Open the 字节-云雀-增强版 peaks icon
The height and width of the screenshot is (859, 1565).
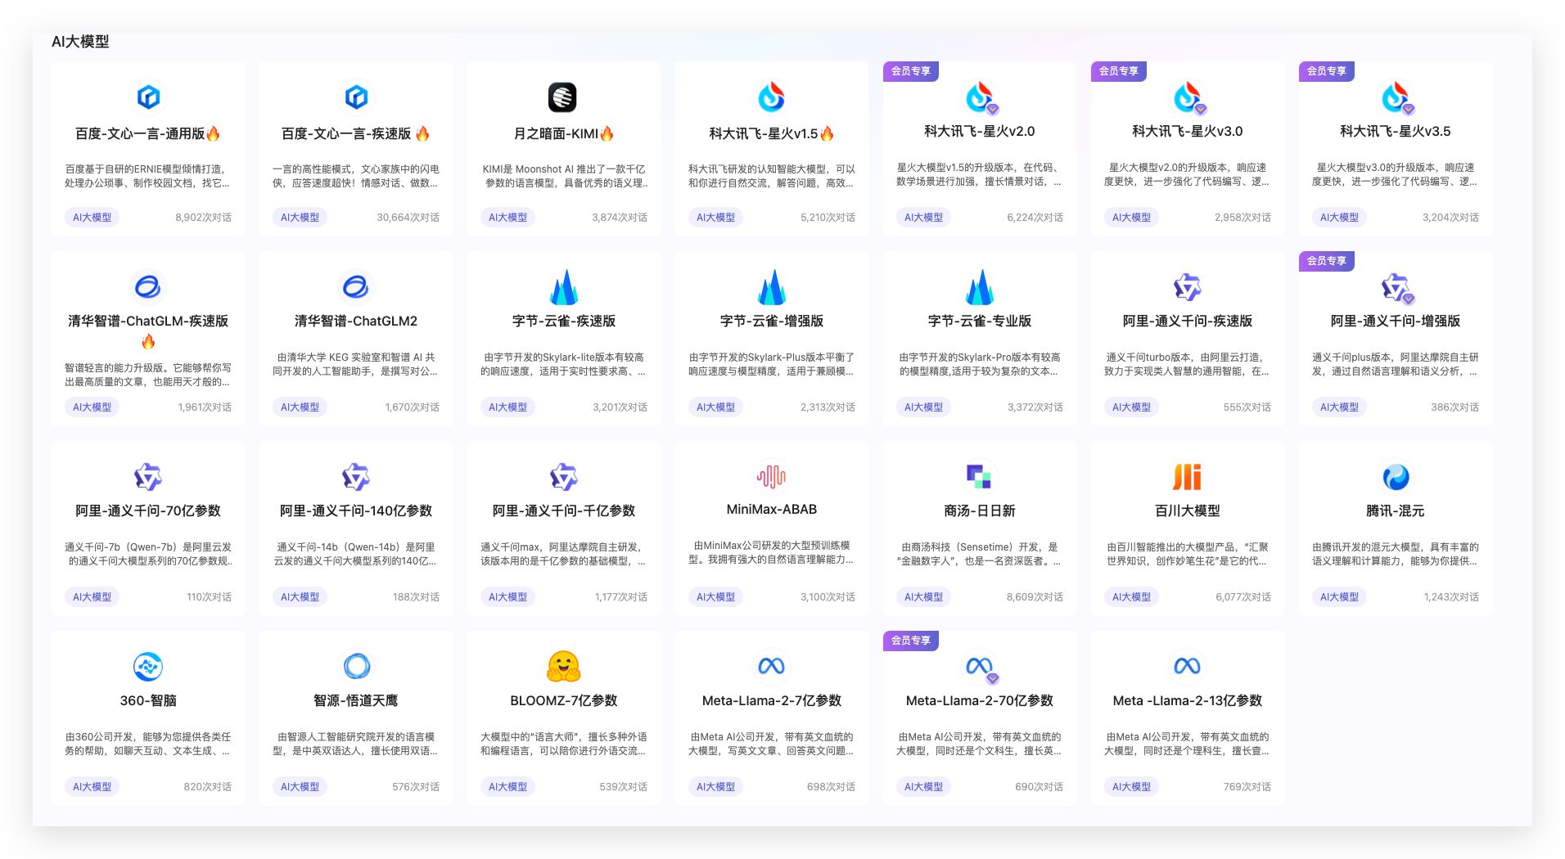point(772,287)
